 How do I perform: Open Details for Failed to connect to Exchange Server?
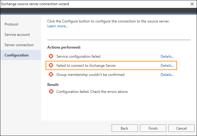click(167, 66)
